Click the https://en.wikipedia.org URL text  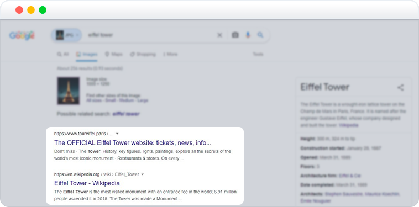(77, 174)
